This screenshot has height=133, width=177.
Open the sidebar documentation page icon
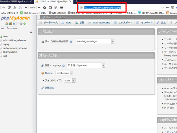click(17, 24)
